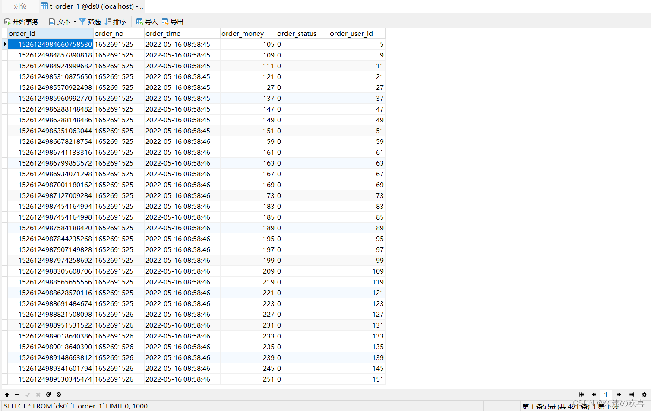The height and width of the screenshot is (411, 651).
Task: Go to last page icon
Action: (632, 395)
